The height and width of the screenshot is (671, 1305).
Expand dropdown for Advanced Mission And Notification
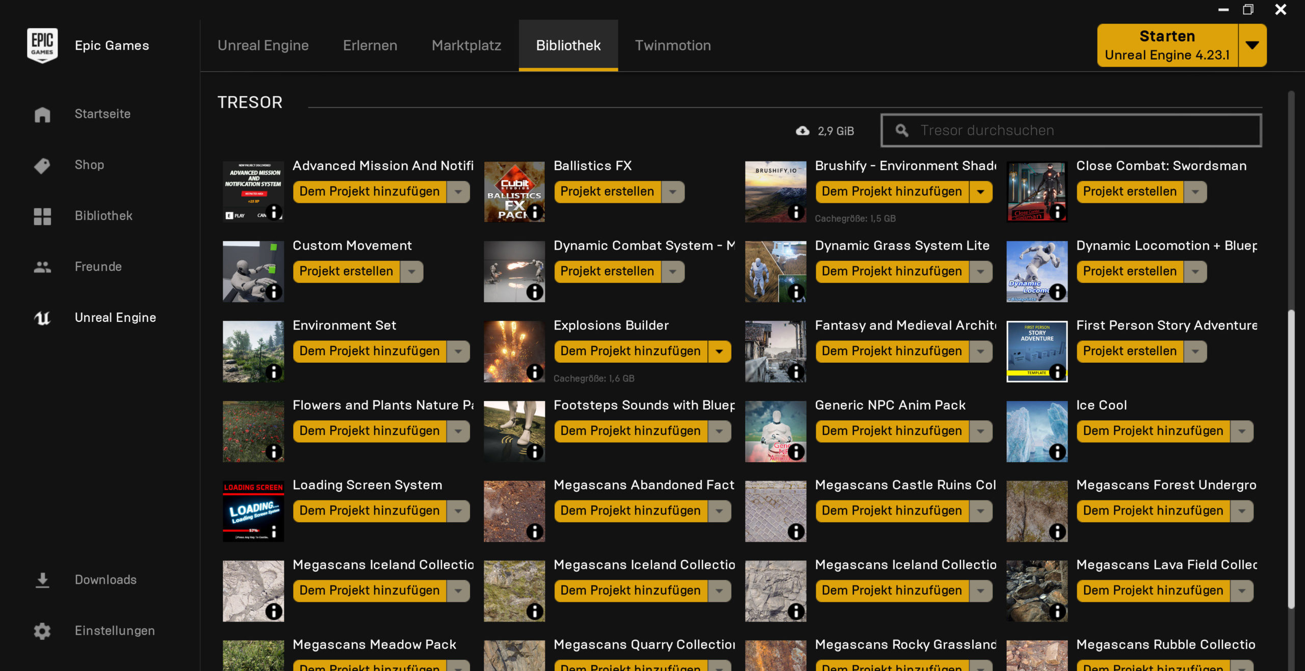pos(458,192)
